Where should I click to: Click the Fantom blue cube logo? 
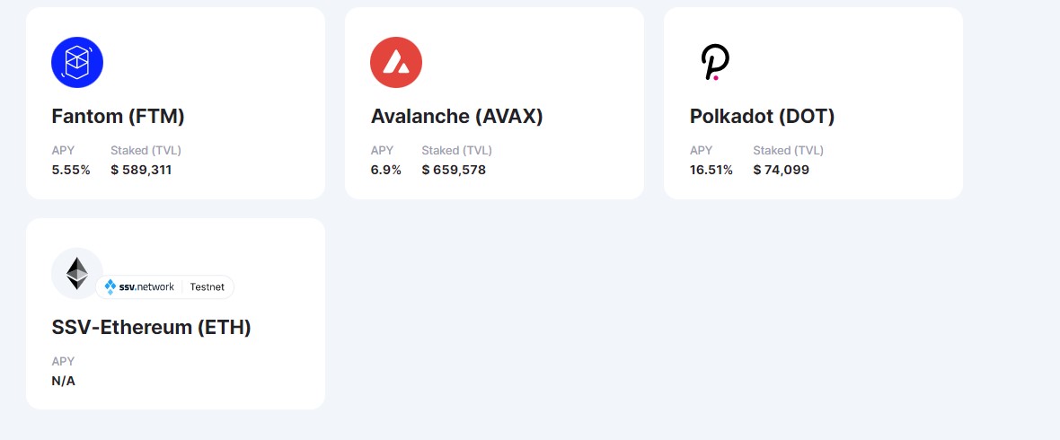[77, 62]
